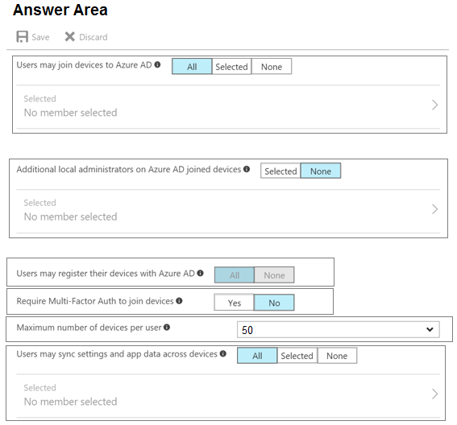This screenshot has width=457, height=425.
Task: Click info icon beside register devices setting
Action: click(200, 273)
